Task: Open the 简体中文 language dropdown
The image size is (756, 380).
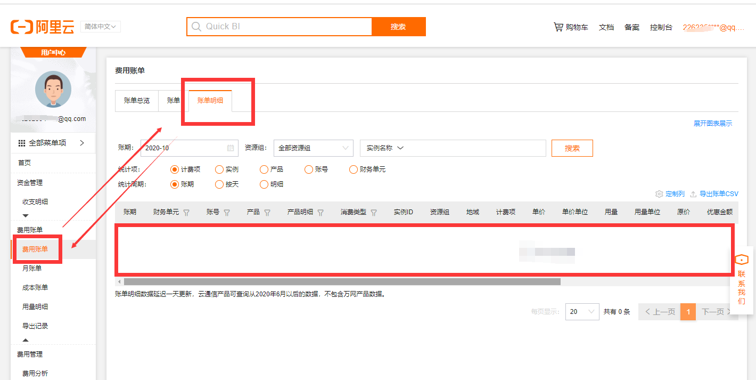Action: click(101, 27)
